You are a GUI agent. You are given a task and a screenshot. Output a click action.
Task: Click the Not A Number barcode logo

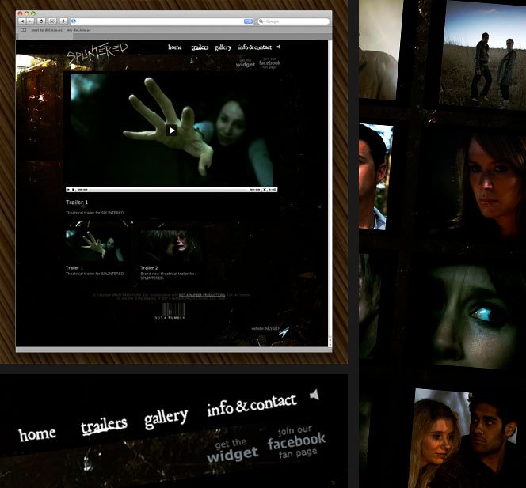click(170, 308)
